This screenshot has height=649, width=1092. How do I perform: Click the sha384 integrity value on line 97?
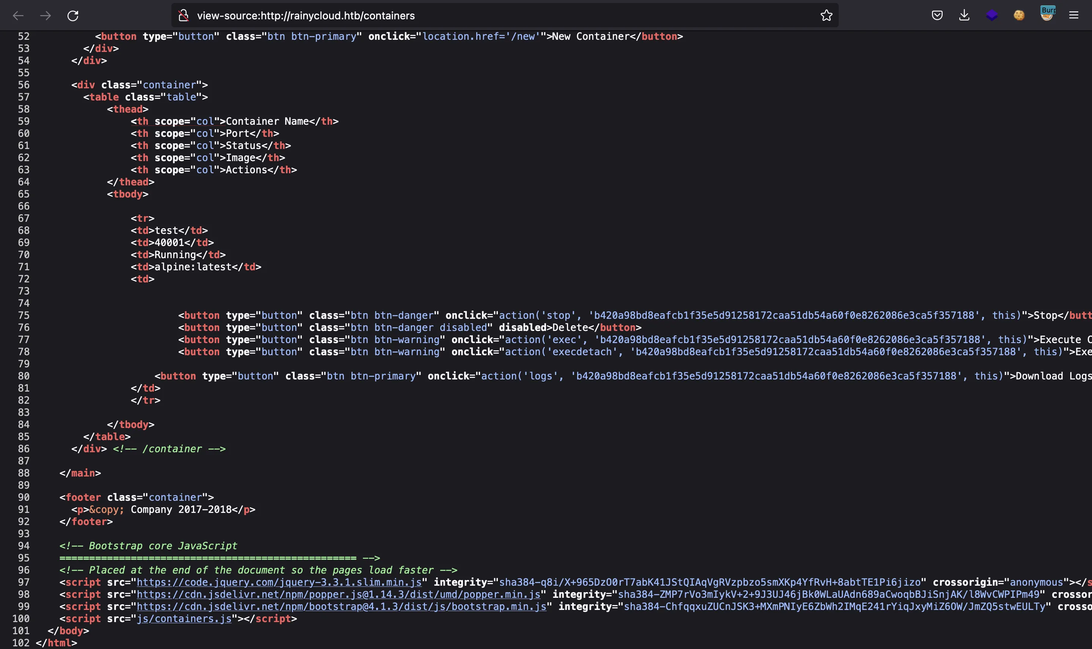coord(710,582)
